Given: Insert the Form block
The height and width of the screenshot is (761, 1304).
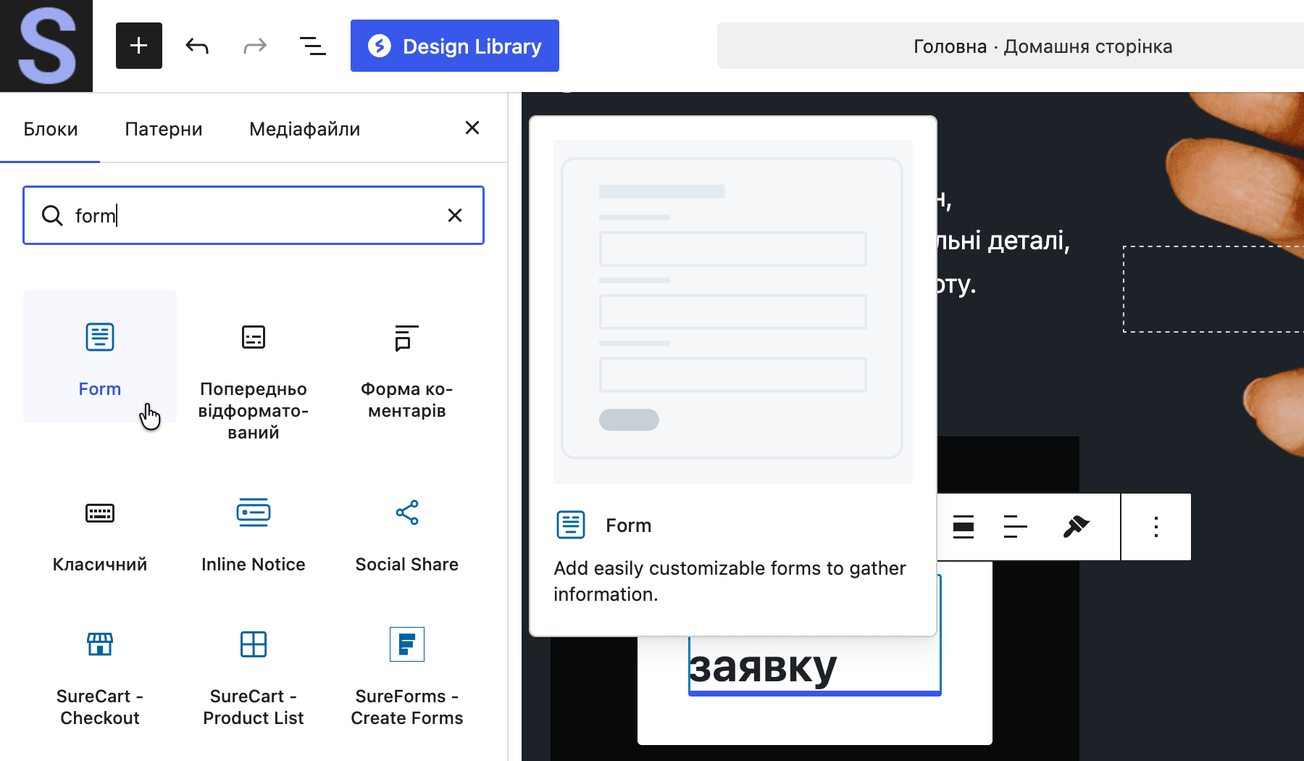Looking at the screenshot, I should pos(100,357).
